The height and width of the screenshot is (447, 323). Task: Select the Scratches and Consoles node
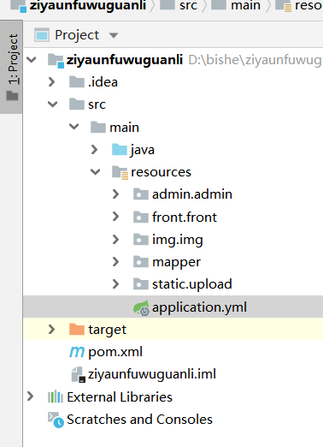coord(139,420)
